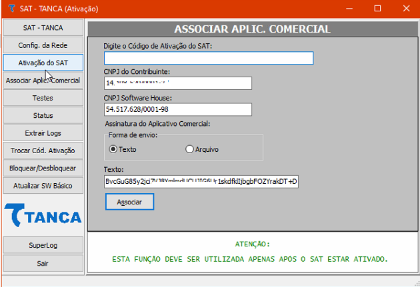The width and height of the screenshot is (420, 287).
Task: Click the CNPJ Software House field
Action: (178, 109)
